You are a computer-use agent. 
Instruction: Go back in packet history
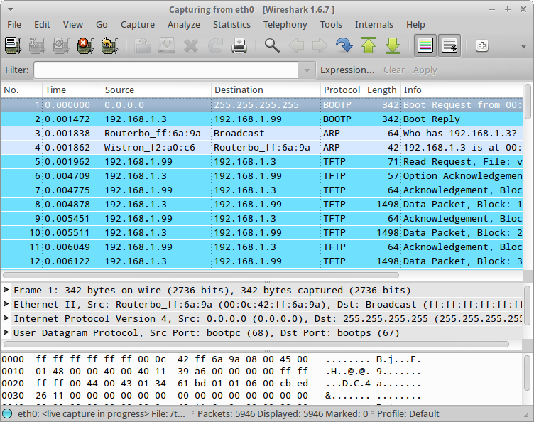(296, 45)
